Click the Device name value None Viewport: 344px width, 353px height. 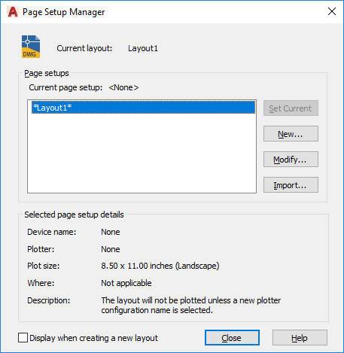[111, 232]
